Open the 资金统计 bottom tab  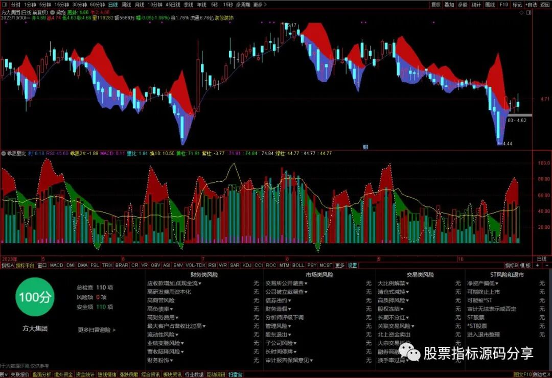click(x=85, y=374)
